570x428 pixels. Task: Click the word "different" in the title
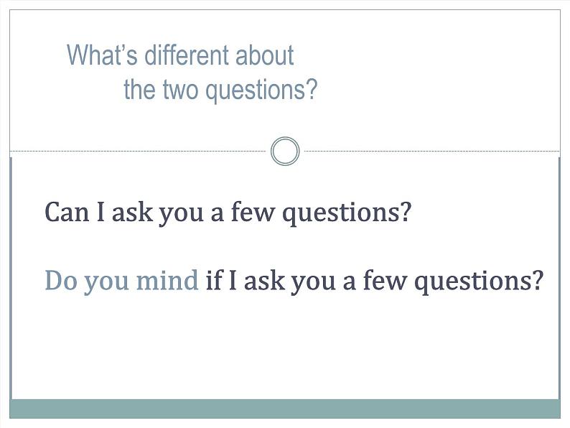pyautogui.click(x=187, y=55)
